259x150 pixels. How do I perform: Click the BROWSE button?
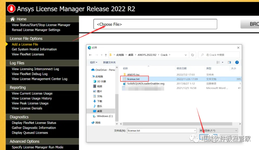(x=250, y=24)
